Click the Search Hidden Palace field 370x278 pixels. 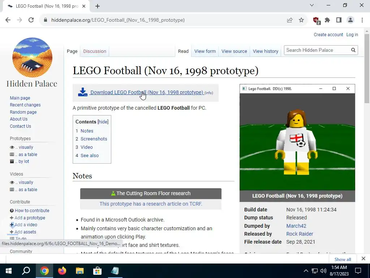317,50
